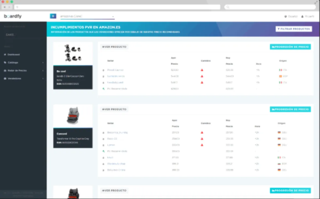Open Vendedores sidebar section
This screenshot has width=320, height=199.
(x=14, y=78)
